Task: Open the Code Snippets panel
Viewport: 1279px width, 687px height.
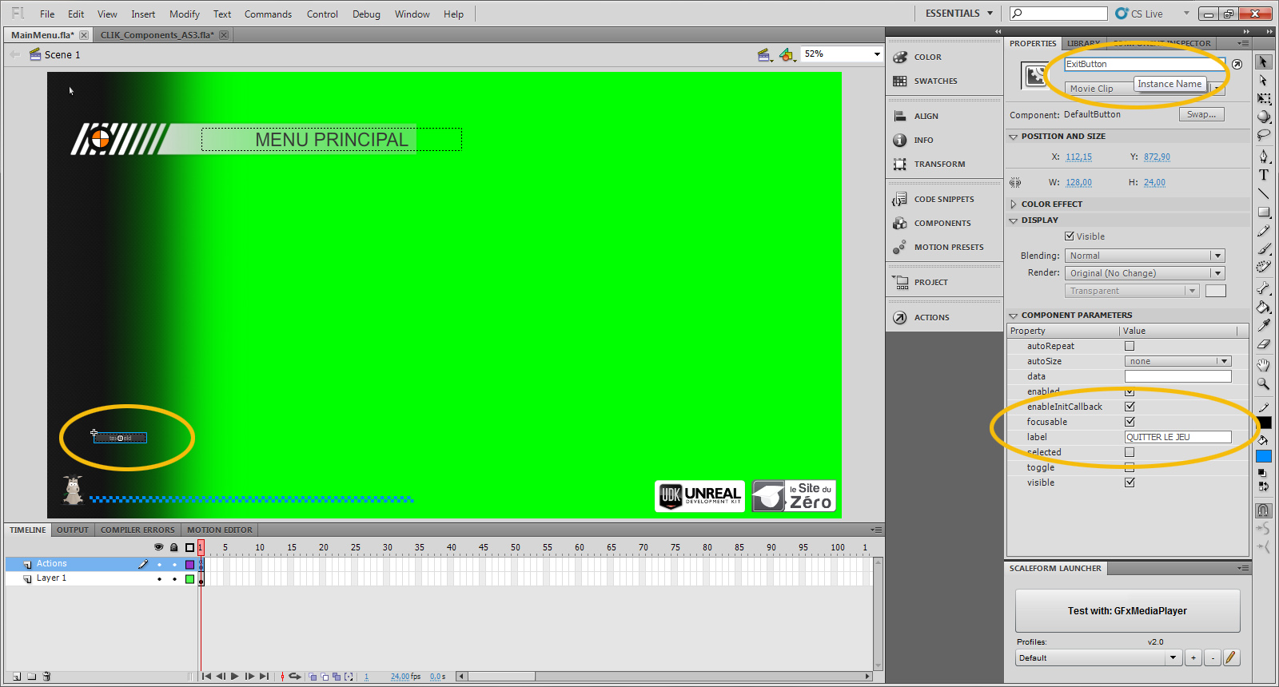Action: pos(943,200)
